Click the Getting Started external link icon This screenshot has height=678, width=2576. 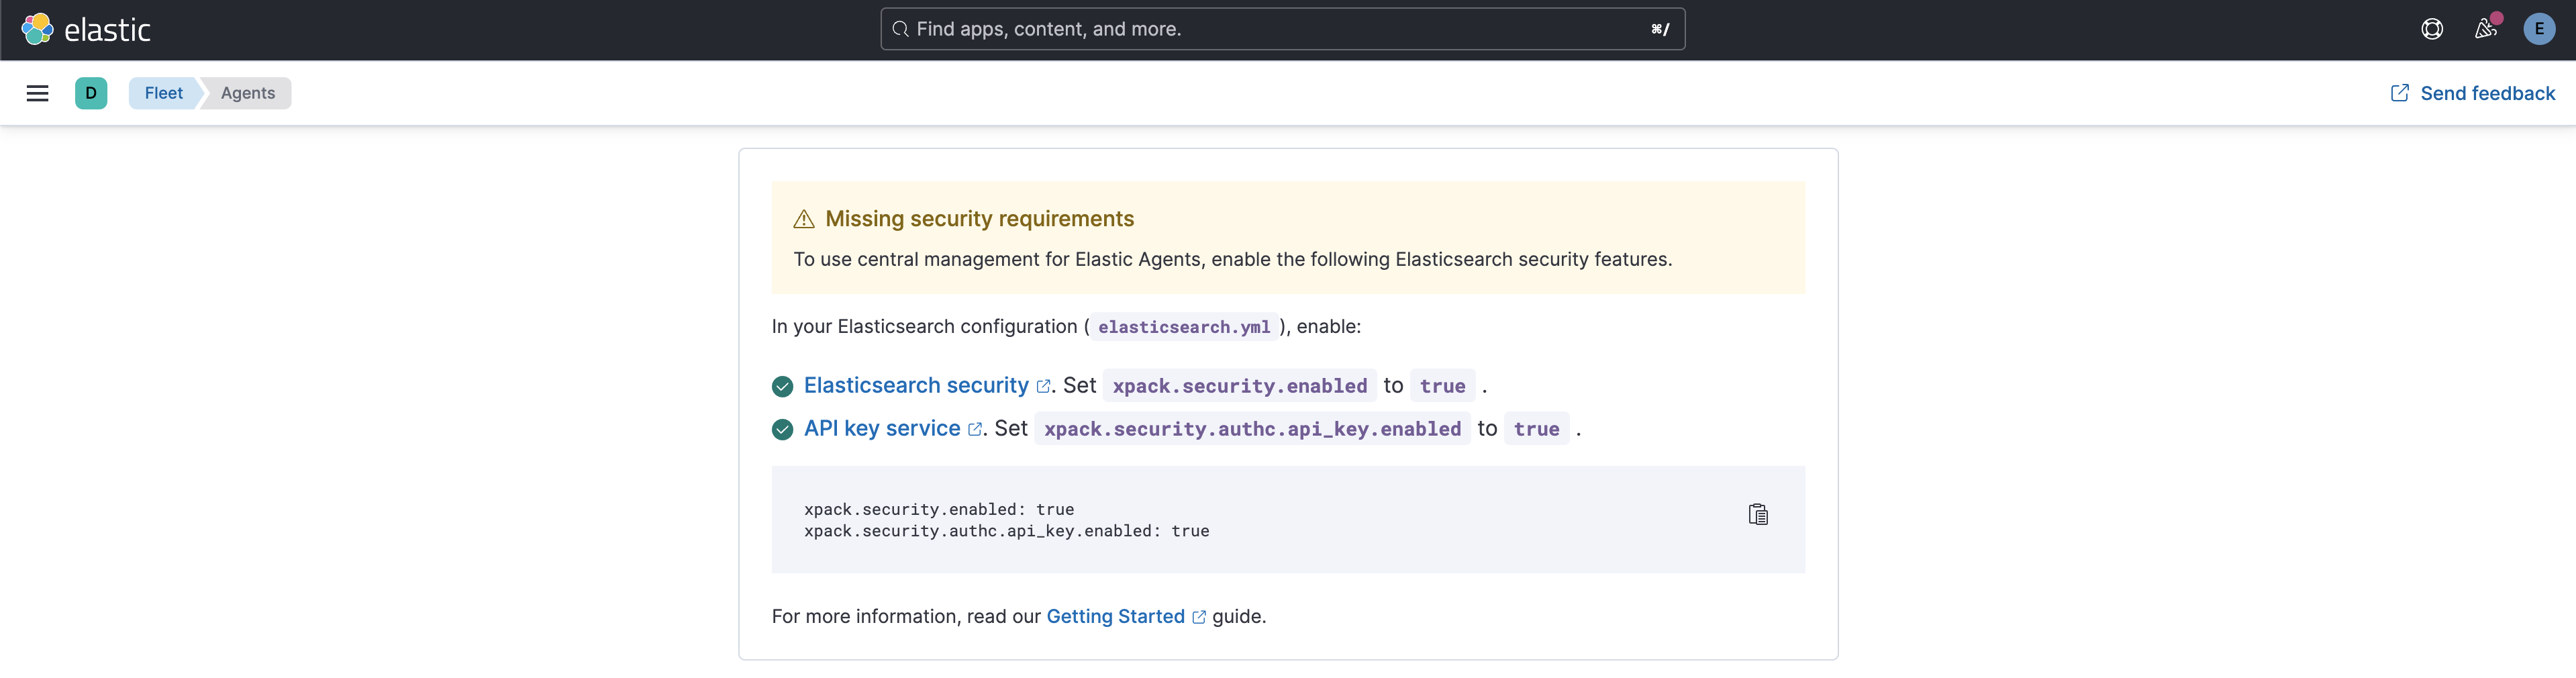coord(1199,617)
